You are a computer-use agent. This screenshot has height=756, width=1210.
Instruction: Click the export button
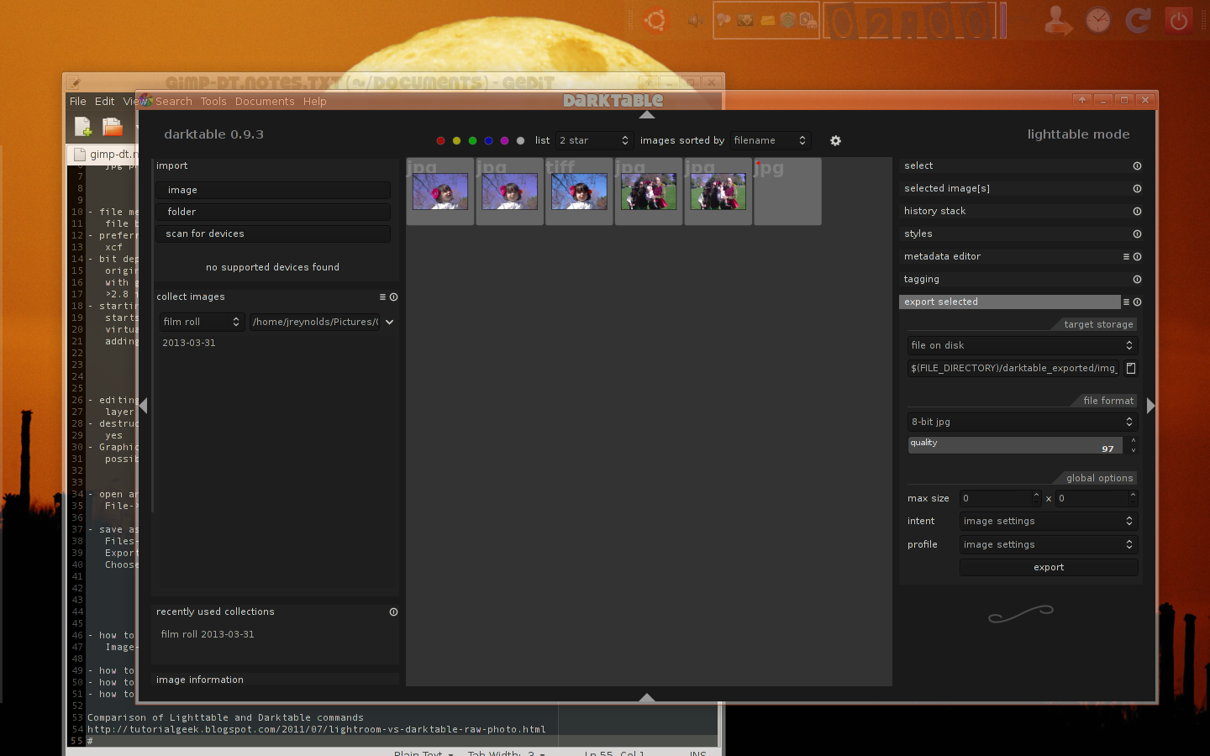click(x=1048, y=568)
